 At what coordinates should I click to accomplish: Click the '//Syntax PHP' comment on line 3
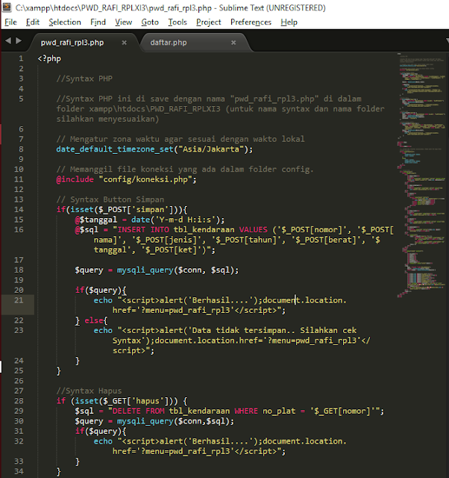84,78
